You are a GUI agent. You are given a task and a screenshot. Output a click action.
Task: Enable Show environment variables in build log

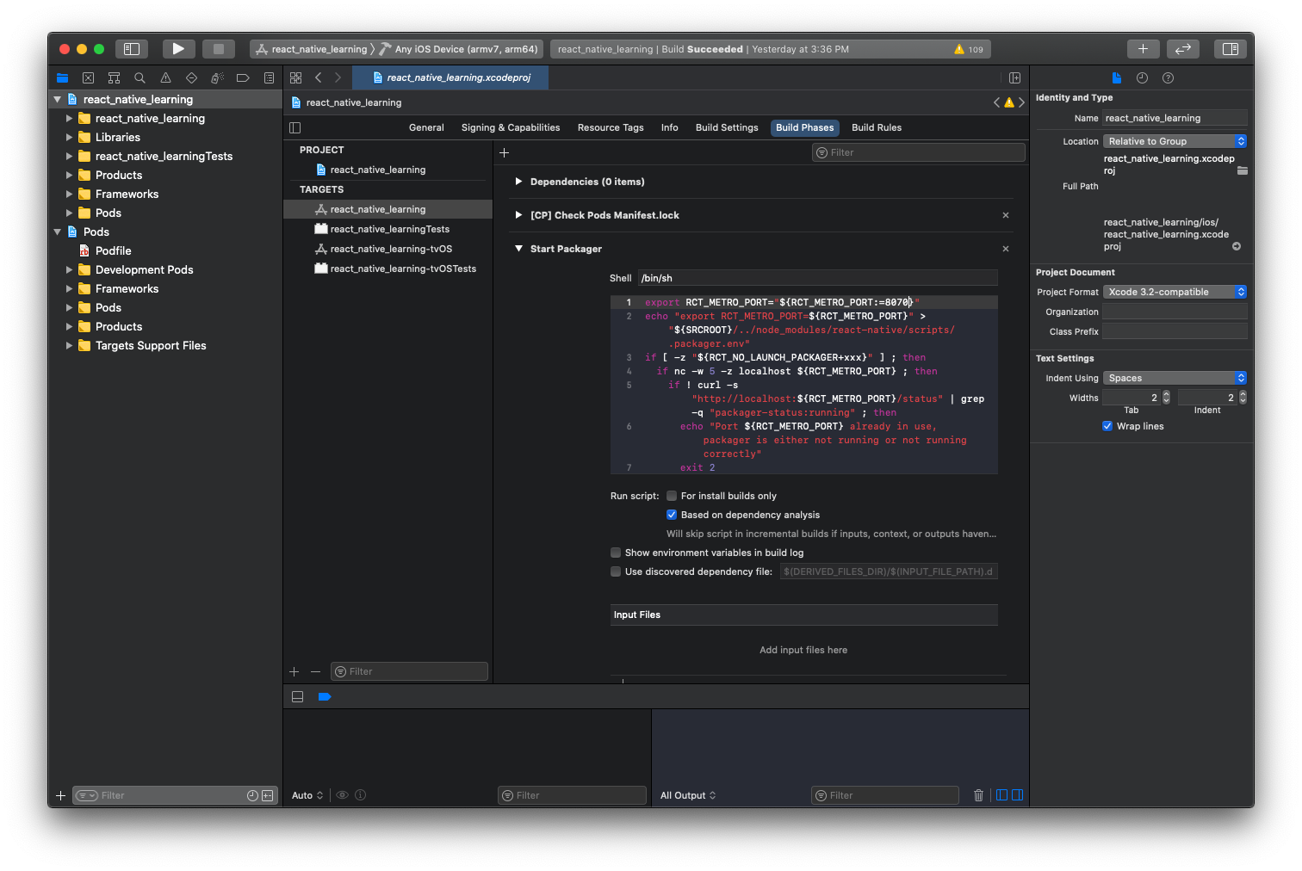pos(616,553)
